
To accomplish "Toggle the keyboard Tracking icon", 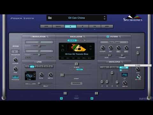I will coord(16,77).
